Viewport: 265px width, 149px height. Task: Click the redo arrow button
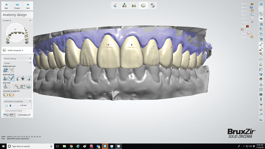11,115
